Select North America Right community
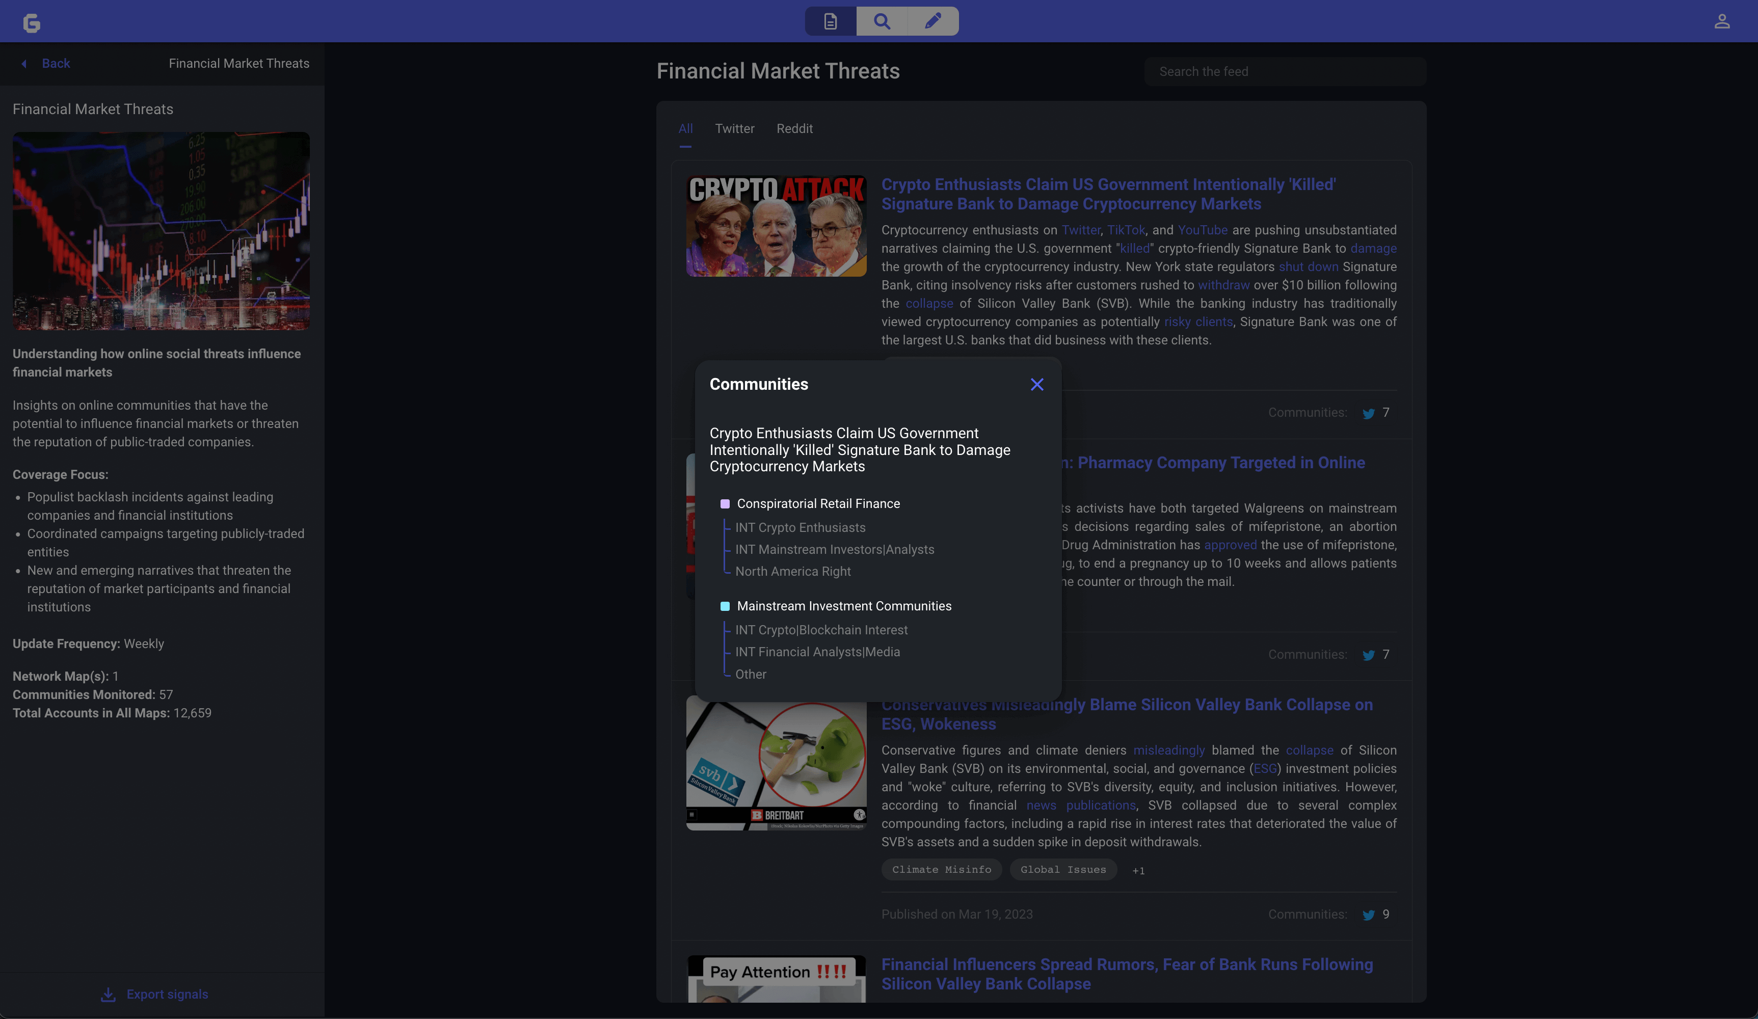This screenshot has width=1758, height=1019. pos(792,571)
